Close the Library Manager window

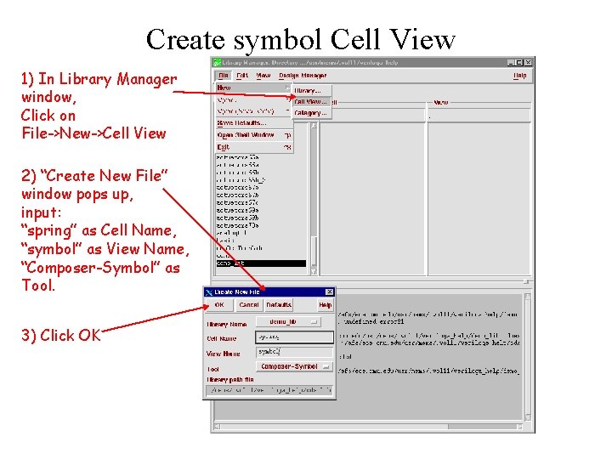(x=528, y=62)
